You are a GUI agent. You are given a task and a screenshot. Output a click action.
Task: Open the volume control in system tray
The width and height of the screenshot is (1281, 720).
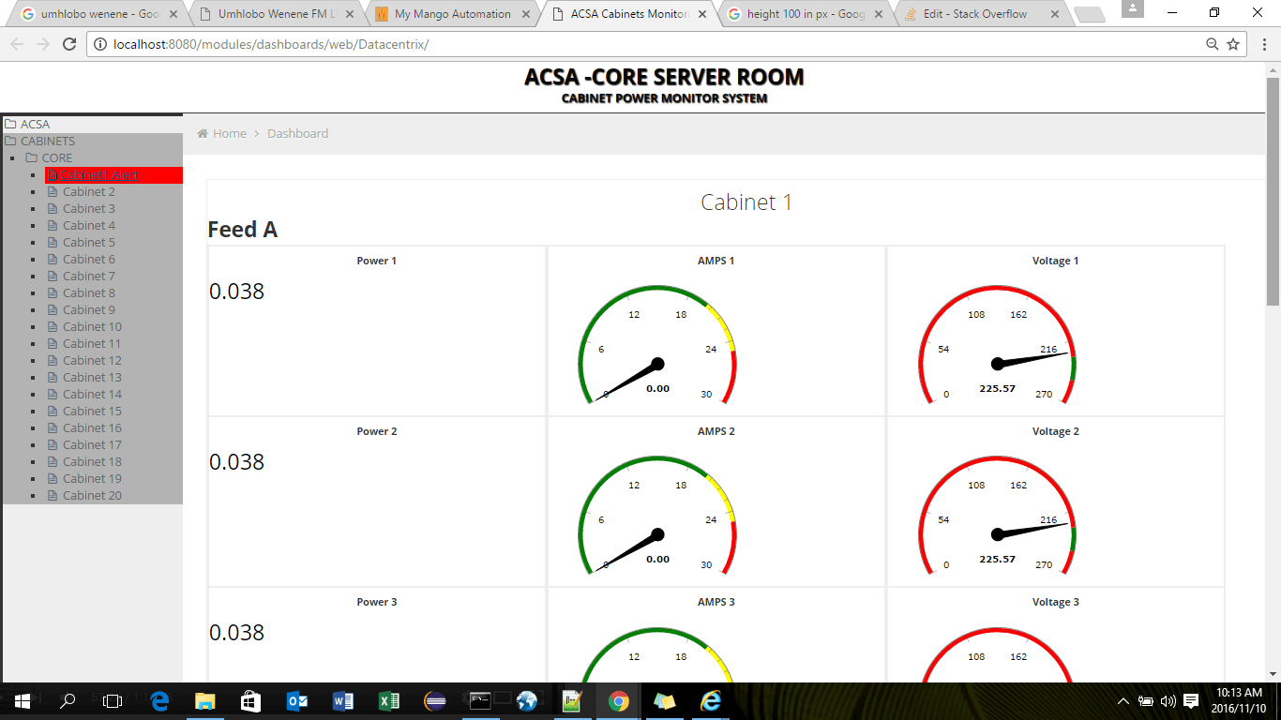point(1168,700)
